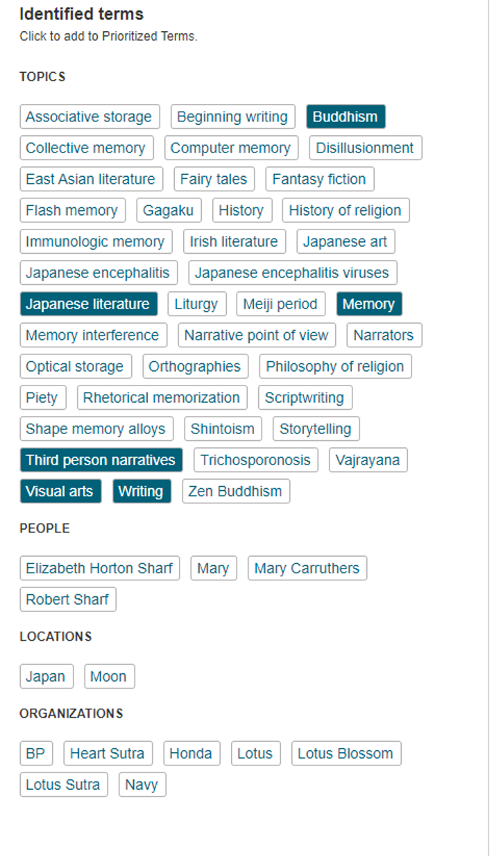Click the "Moon" location term
494x857 pixels.
(x=109, y=676)
